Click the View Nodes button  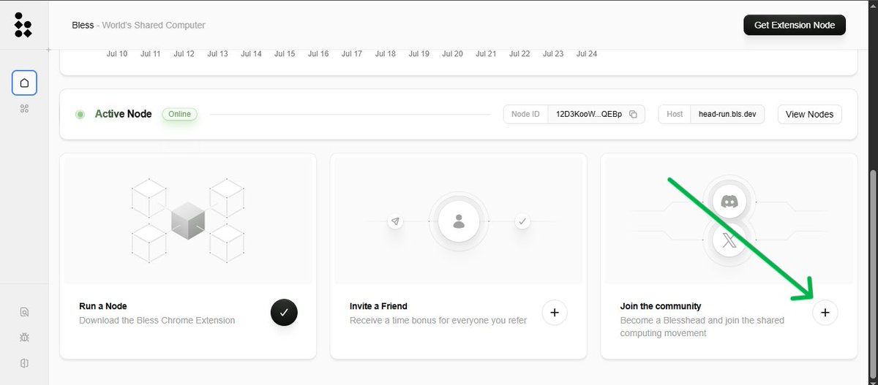[809, 114]
